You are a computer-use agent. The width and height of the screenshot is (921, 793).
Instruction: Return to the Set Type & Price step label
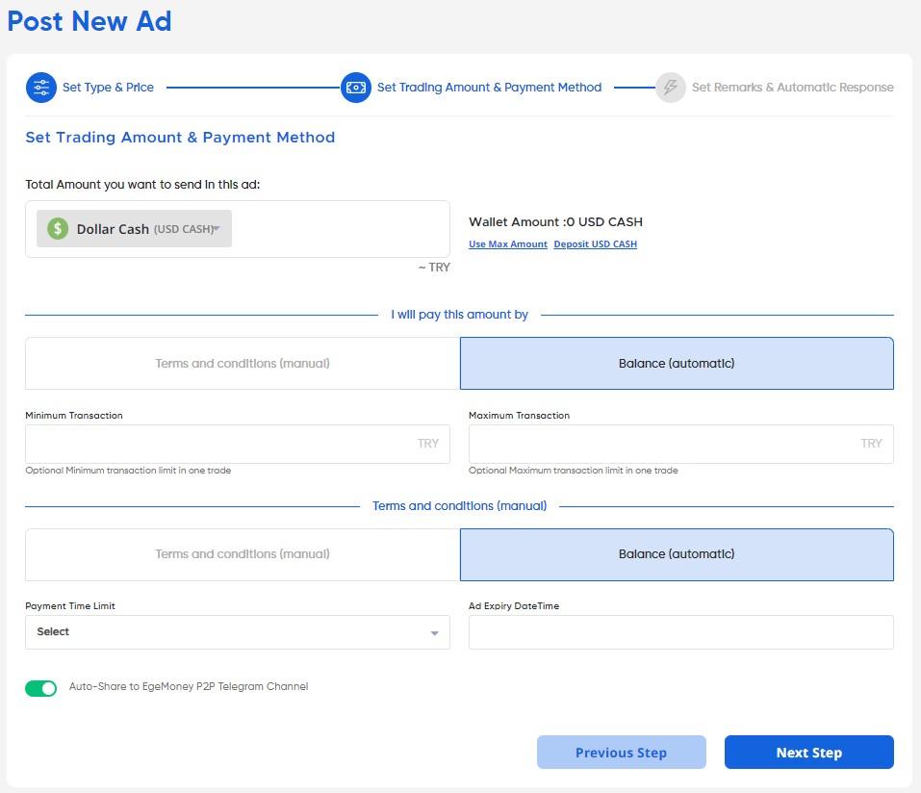(x=108, y=88)
